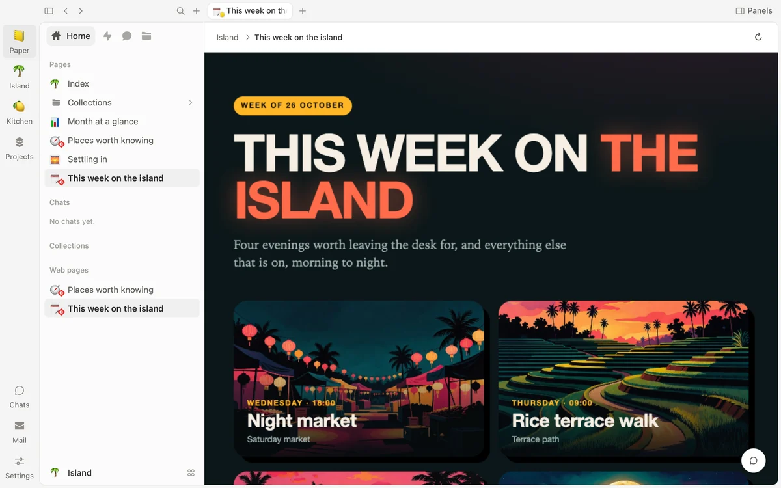Click the 'Wednesday · 18:00' label
This screenshot has width=781, height=488.
click(292, 403)
